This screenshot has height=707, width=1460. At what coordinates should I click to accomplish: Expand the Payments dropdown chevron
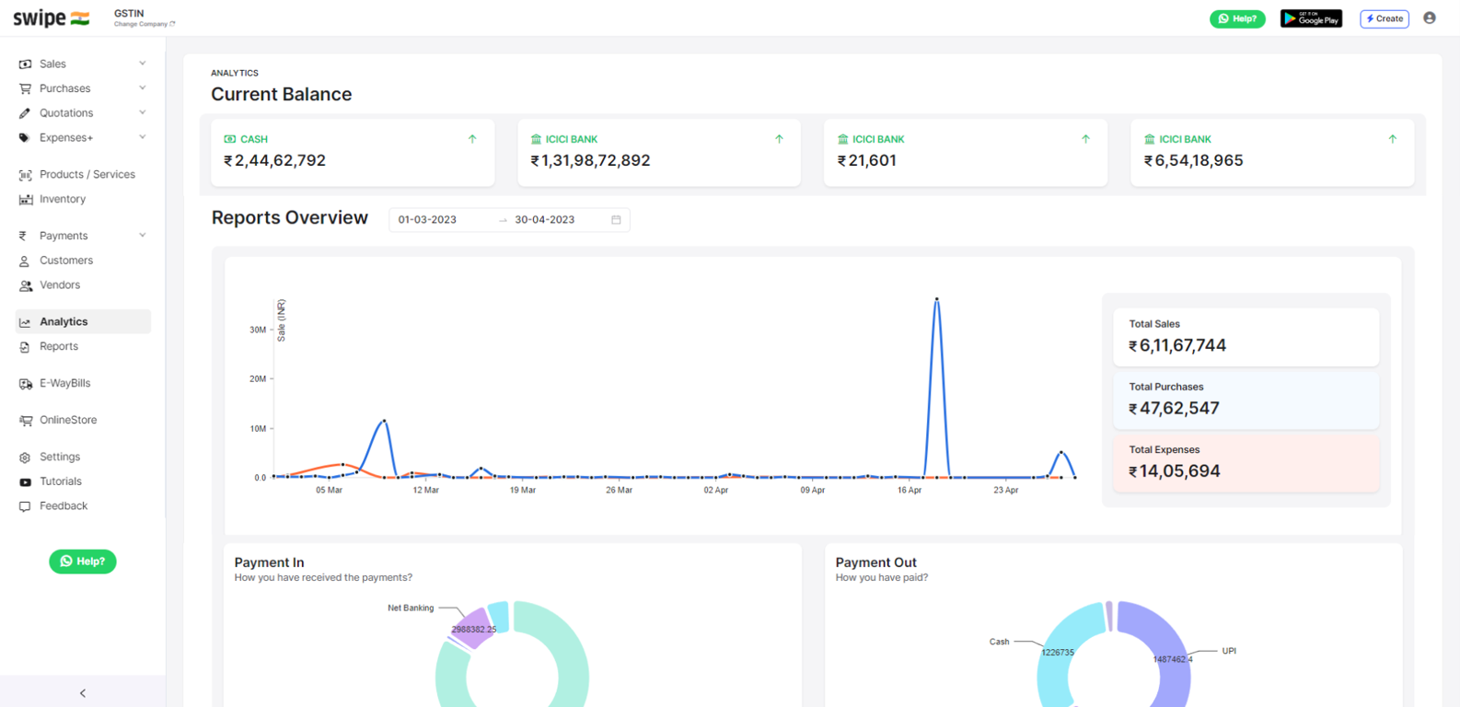[143, 236]
